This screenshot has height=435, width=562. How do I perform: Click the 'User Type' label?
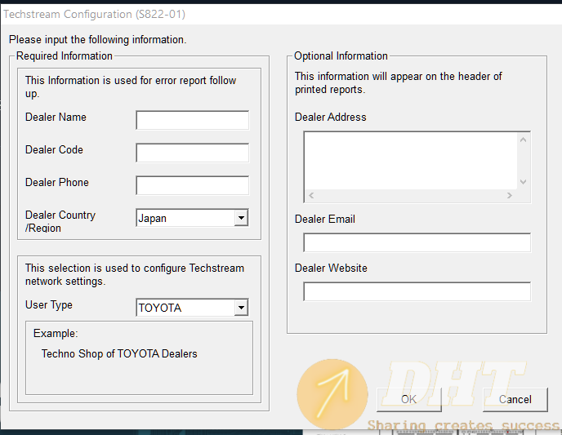tap(49, 305)
